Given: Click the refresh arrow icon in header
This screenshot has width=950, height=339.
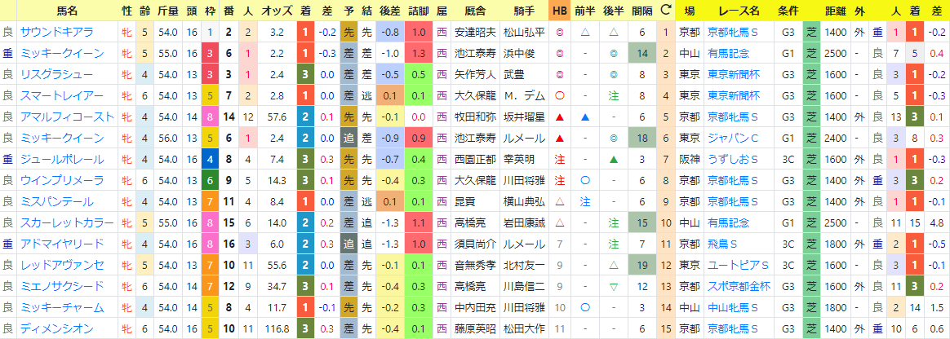Looking at the screenshot, I should click(666, 11).
